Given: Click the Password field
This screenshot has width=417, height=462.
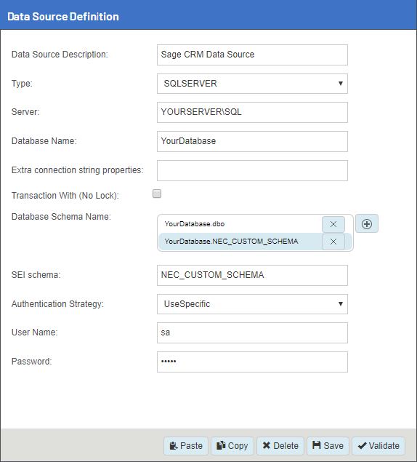Looking at the screenshot, I should pyautogui.click(x=252, y=362).
